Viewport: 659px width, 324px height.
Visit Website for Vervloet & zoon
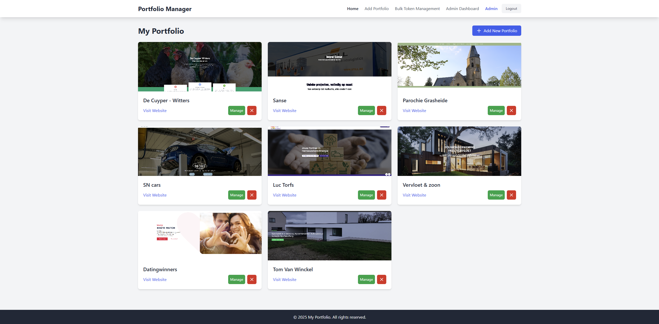(414, 195)
